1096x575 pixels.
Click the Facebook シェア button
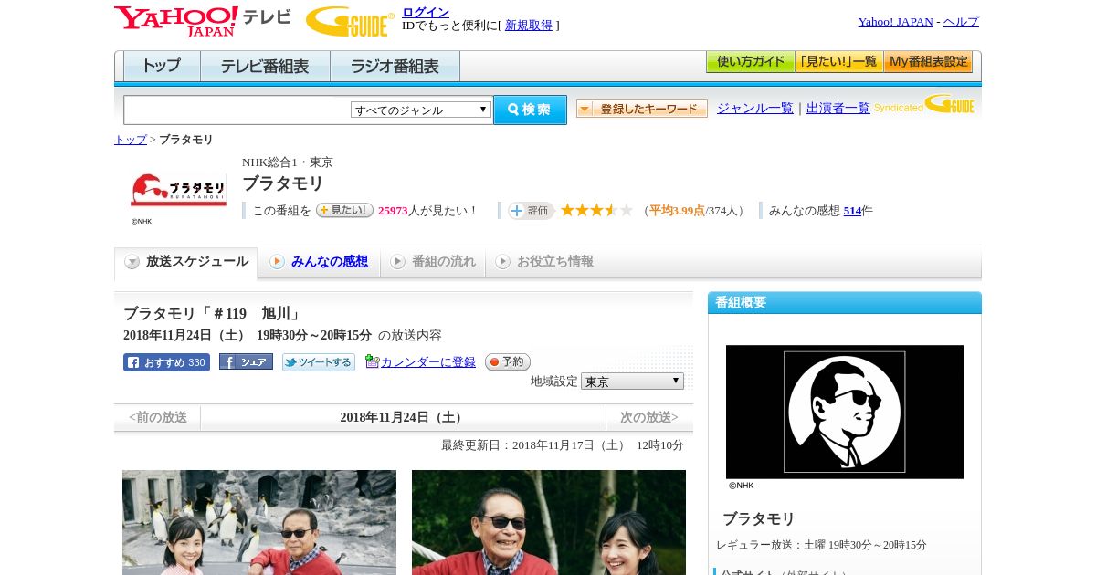(246, 361)
